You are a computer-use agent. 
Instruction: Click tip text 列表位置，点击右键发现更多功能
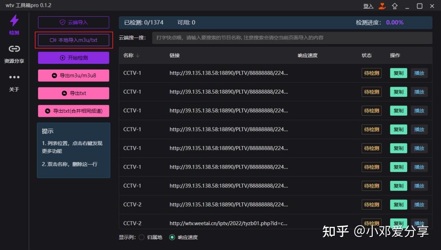[x=72, y=147]
